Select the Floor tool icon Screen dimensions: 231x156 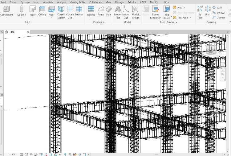click(51, 9)
